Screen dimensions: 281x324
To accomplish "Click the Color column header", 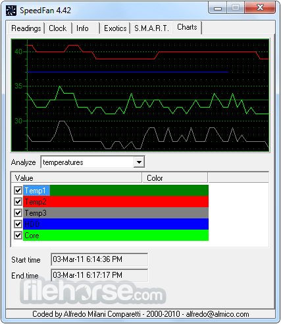I will pyautogui.click(x=175, y=178).
